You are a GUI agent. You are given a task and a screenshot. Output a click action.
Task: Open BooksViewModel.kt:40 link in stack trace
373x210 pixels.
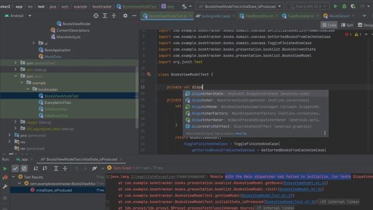pyautogui.click(x=305, y=183)
